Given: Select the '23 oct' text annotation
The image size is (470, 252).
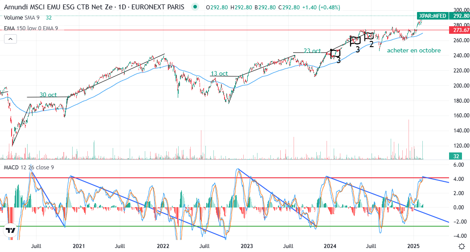Looking at the screenshot, I should coord(312,51).
